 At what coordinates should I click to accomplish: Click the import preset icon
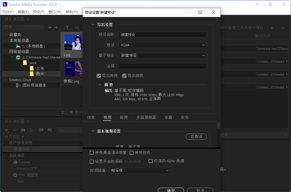tap(41, 130)
